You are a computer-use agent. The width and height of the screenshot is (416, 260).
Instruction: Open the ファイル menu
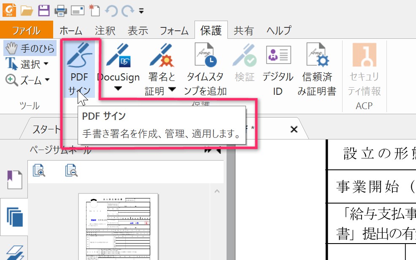[27, 30]
